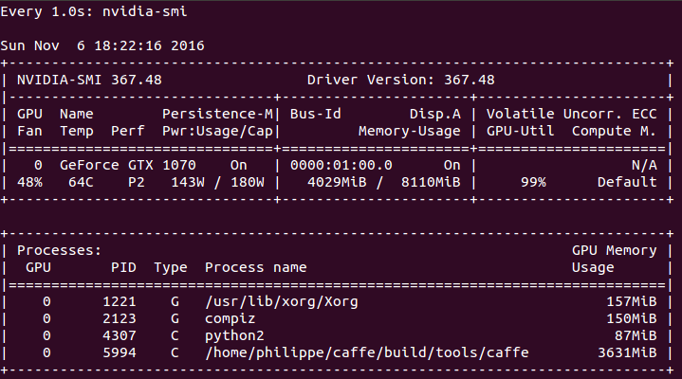Image resolution: width=682 pixels, height=379 pixels.
Task: Click PID 4307 of python2 process
Action: [x=120, y=335]
